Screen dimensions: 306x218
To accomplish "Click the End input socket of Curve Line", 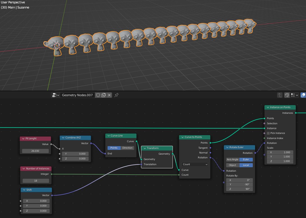I will coord(105,154).
